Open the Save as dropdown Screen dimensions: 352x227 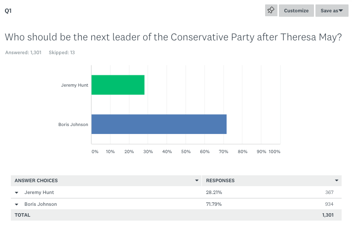click(332, 10)
